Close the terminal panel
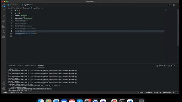182x102 pixels. point(177,66)
